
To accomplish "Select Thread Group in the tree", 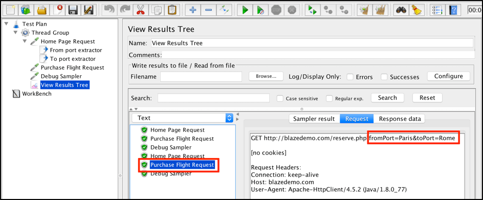I will pos(50,32).
